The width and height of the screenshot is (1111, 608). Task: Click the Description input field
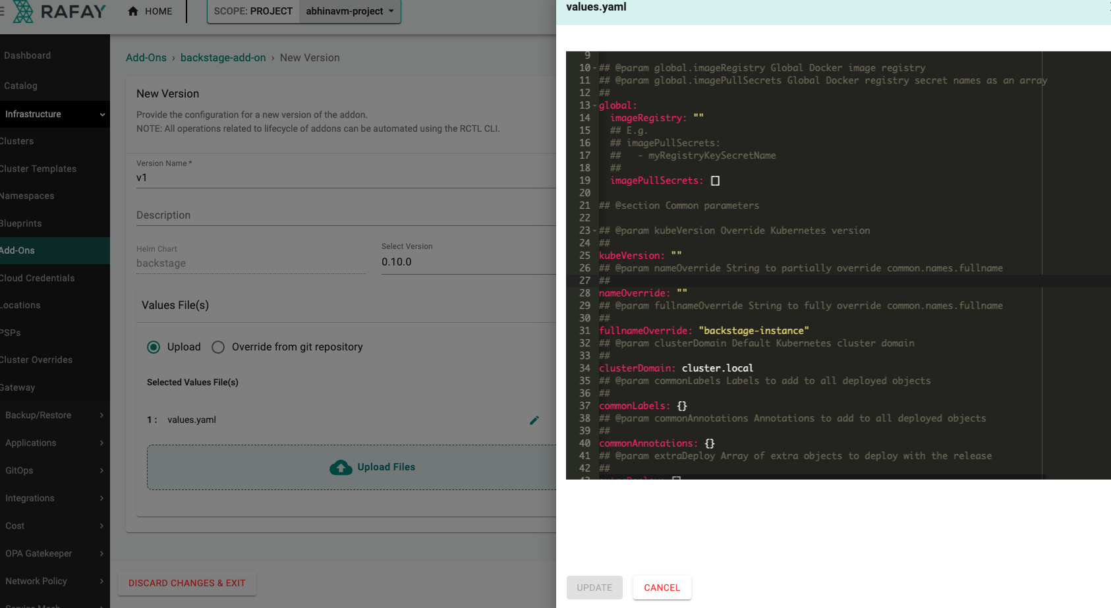346,215
